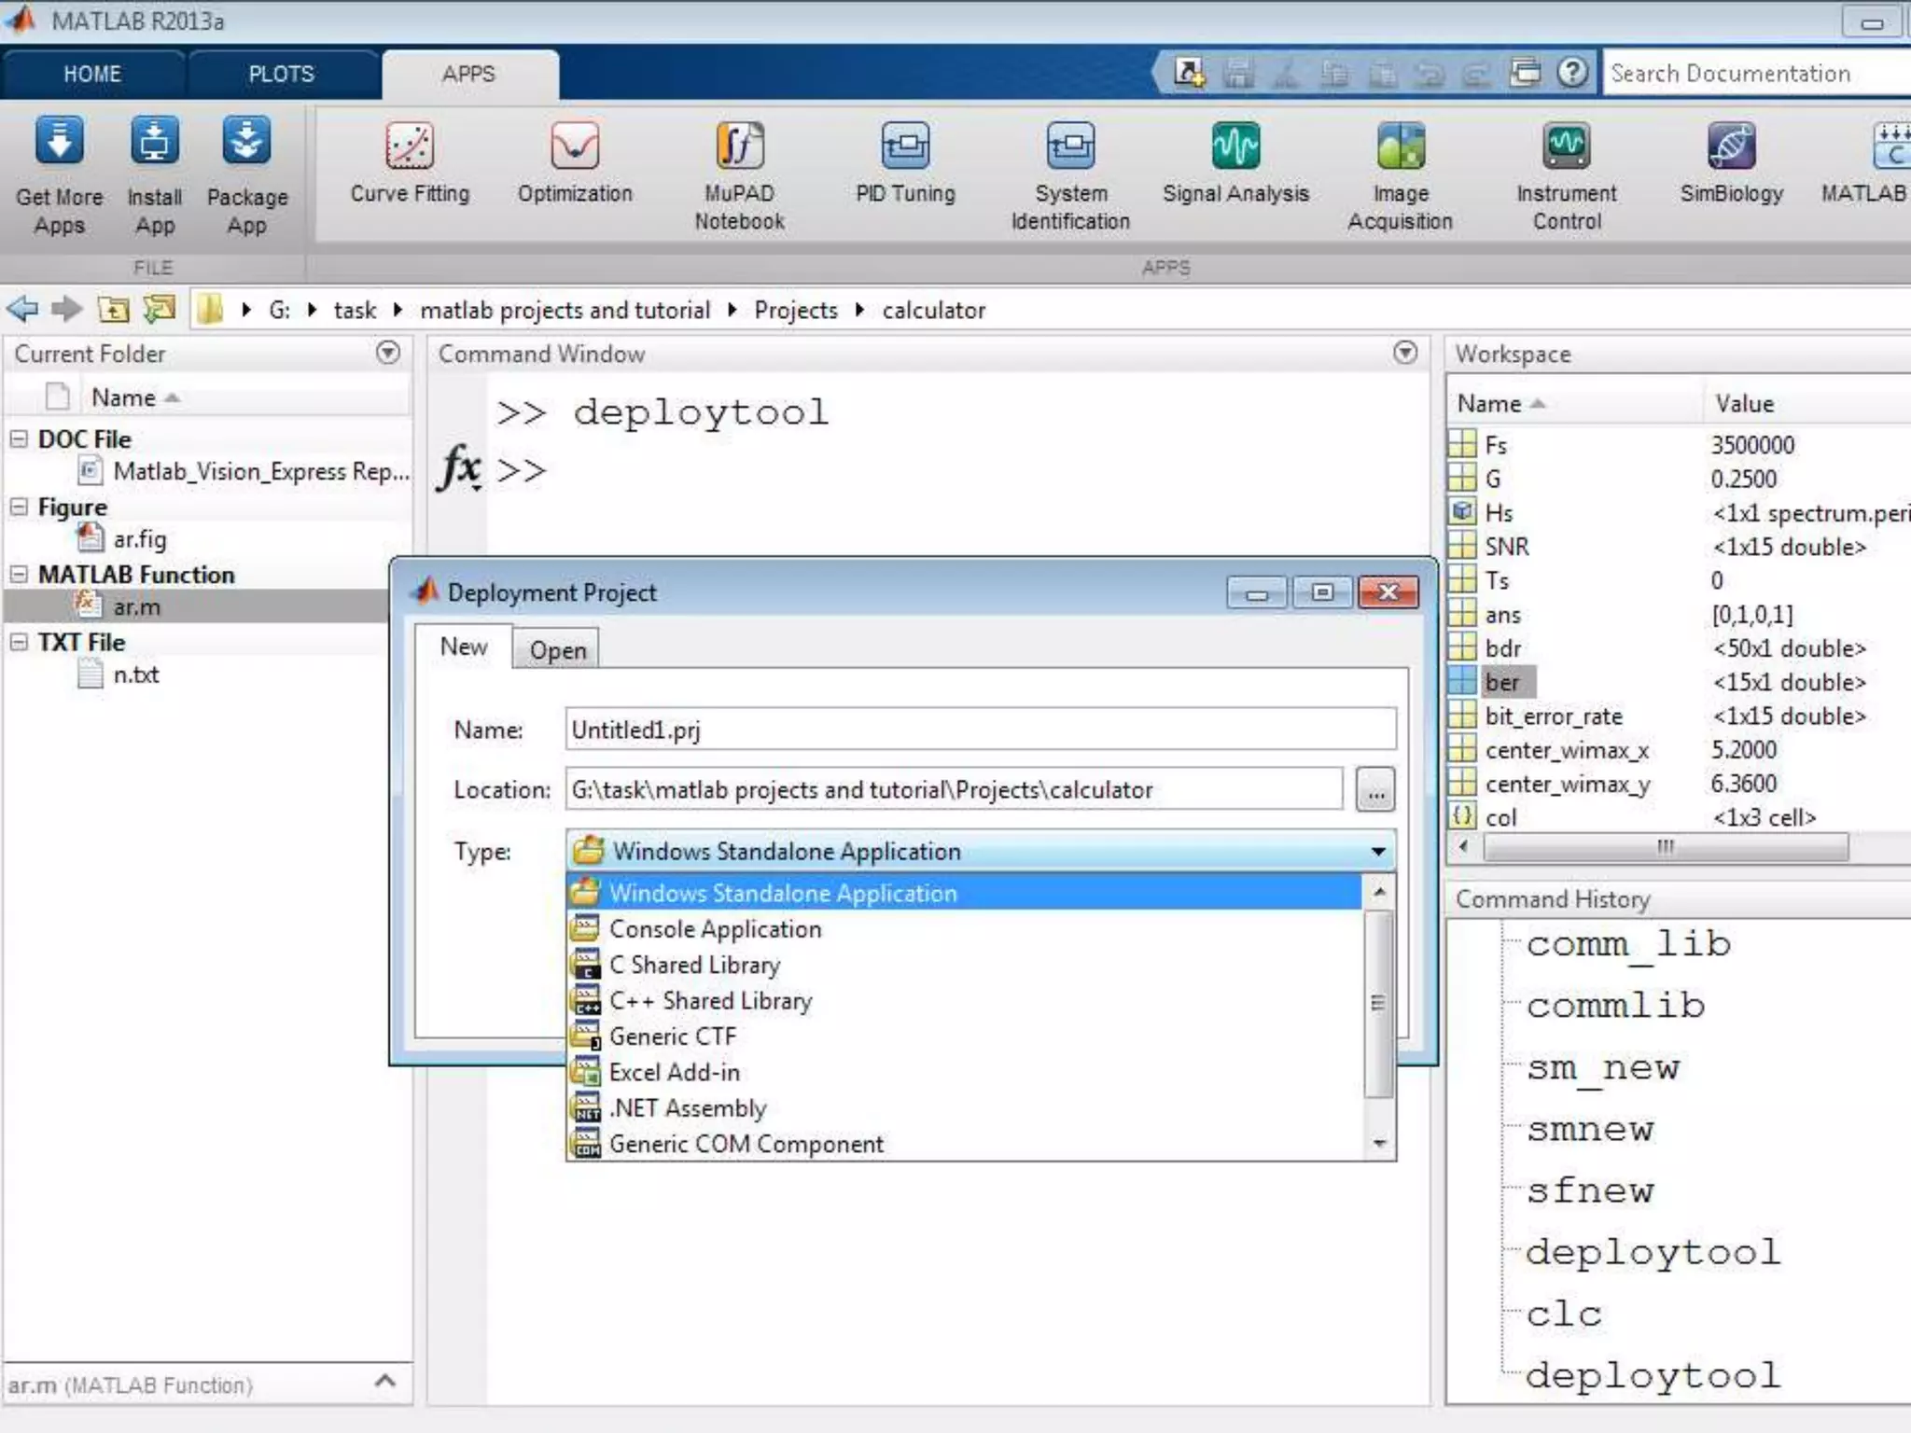
Task: Select ar.fig in Current Folder
Action: coord(140,539)
